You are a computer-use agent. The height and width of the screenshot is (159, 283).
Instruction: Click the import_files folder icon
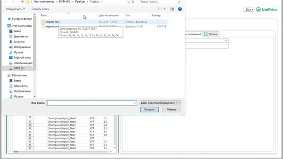click(43, 22)
